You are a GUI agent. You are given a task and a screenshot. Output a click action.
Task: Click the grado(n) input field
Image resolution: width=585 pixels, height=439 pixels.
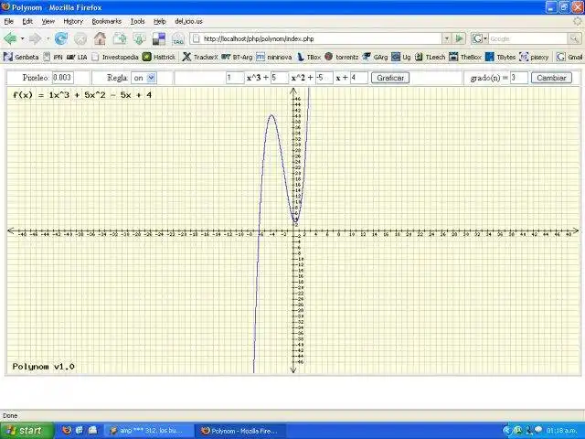click(519, 78)
